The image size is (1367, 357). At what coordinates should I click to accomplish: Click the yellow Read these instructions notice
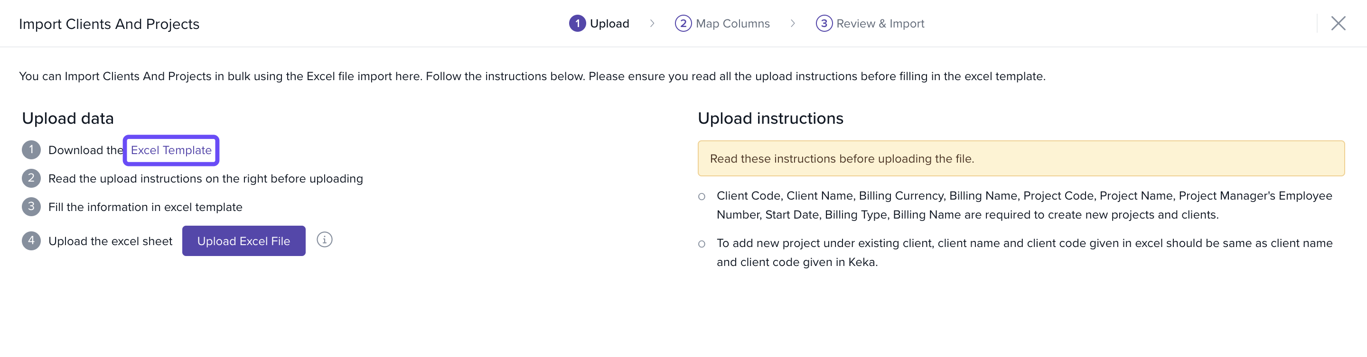pyautogui.click(x=1021, y=158)
